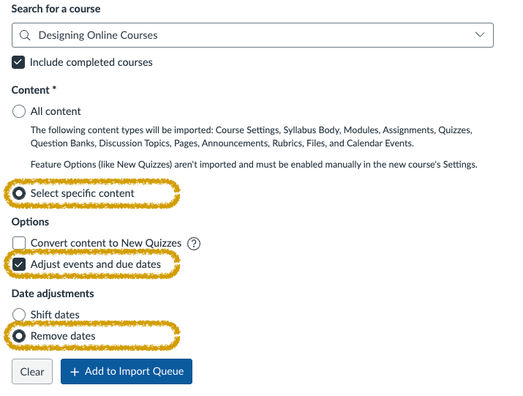Click the help icon beside Convert content to New Quizzes
Screen dimensions: 523x396
coord(194,244)
